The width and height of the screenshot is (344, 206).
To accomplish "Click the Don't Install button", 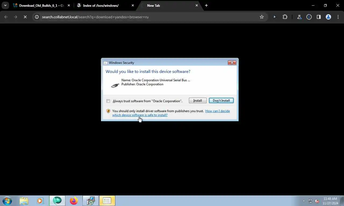I will coord(221,101).
